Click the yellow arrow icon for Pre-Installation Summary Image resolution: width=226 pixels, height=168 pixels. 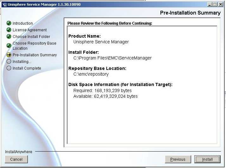click(x=9, y=55)
